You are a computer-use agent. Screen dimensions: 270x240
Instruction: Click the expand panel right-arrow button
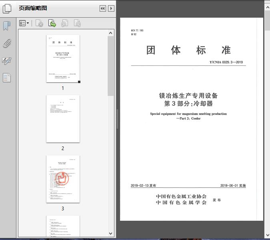[x=111, y=8]
